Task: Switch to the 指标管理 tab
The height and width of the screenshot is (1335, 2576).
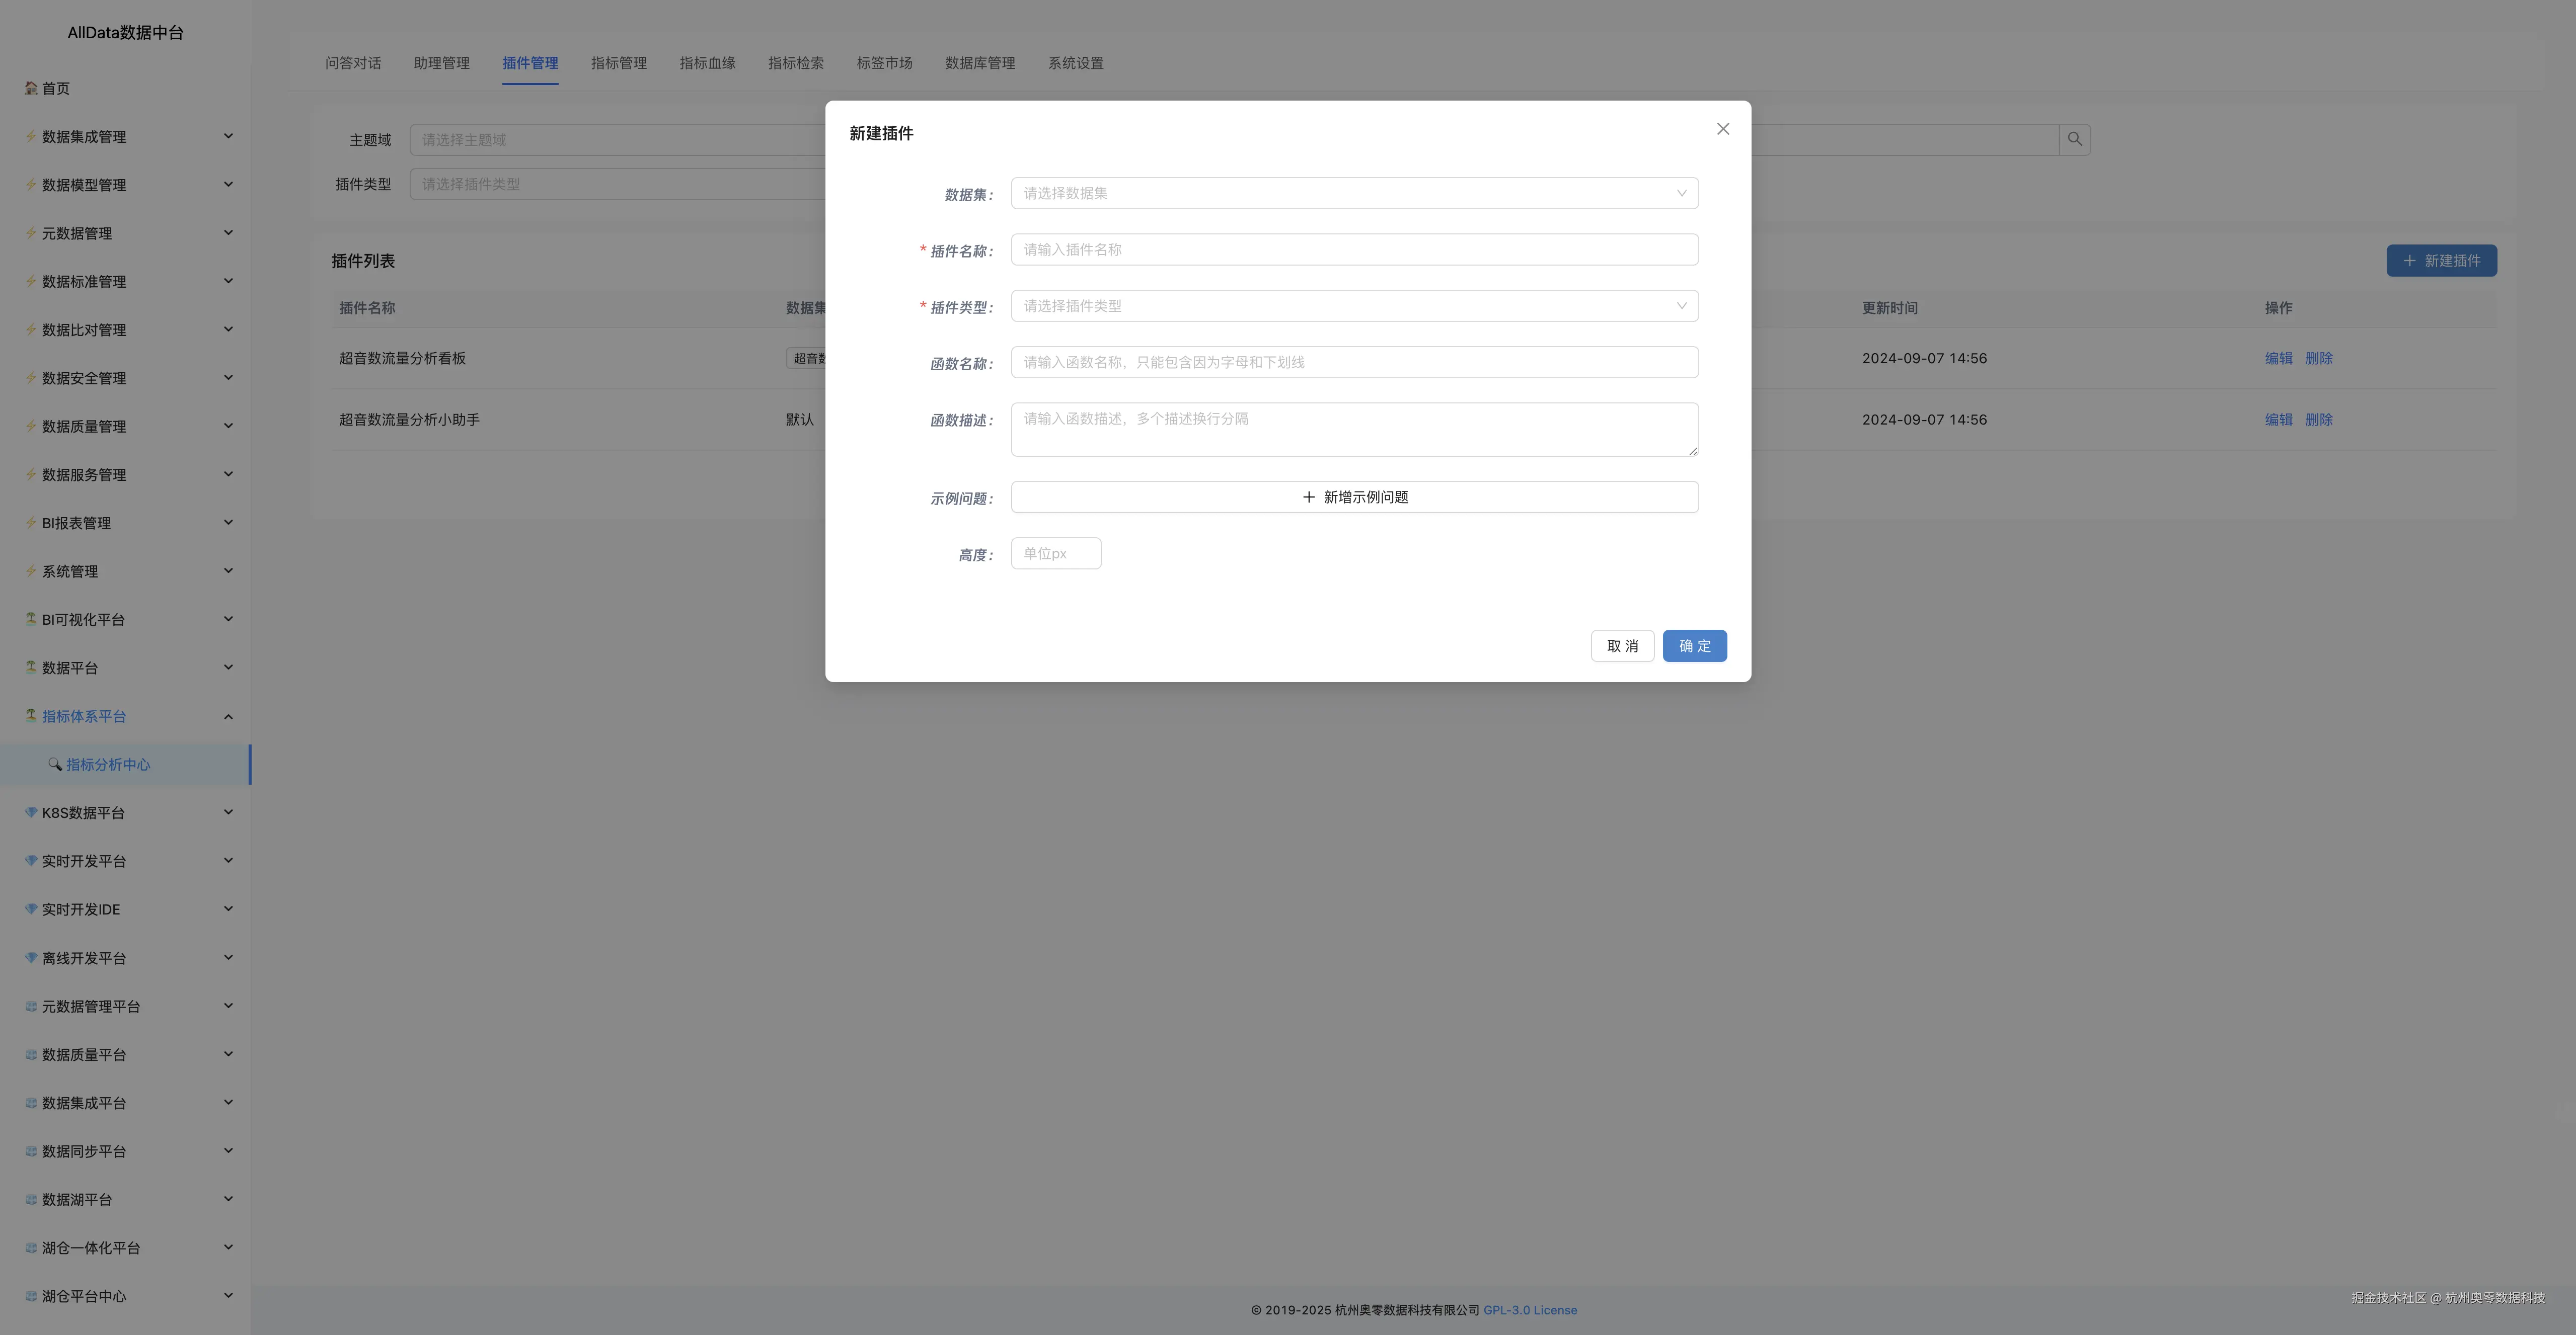Action: [x=618, y=63]
